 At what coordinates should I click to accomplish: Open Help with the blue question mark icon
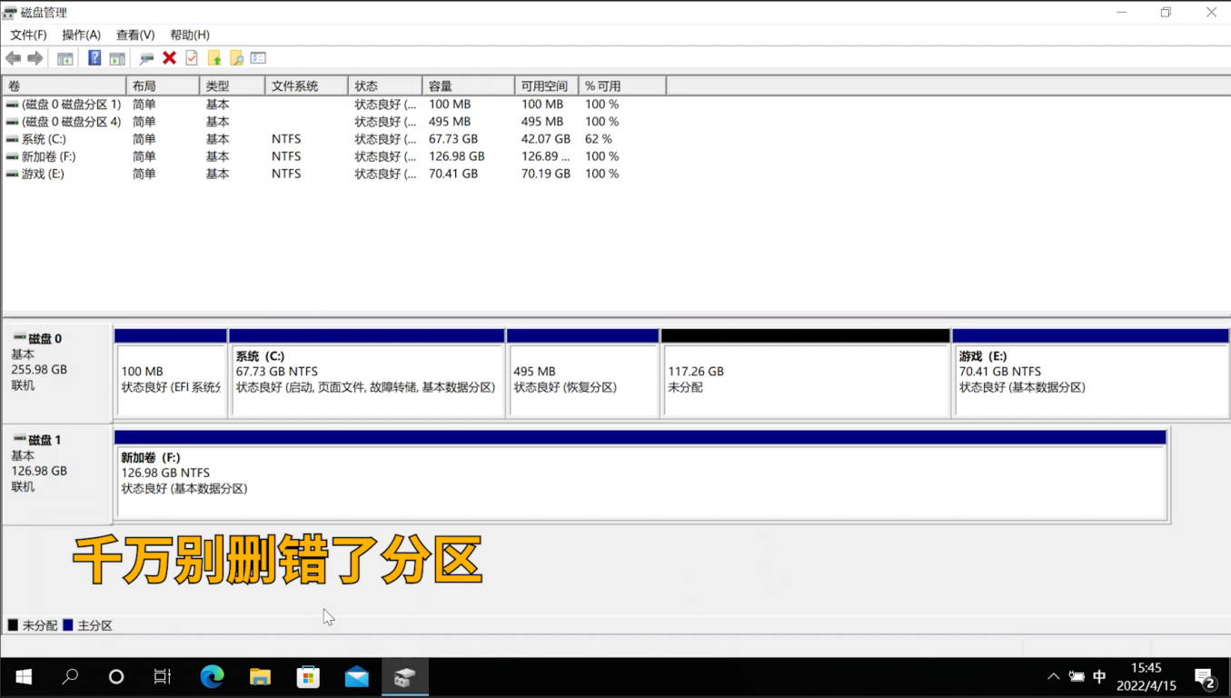(x=94, y=58)
